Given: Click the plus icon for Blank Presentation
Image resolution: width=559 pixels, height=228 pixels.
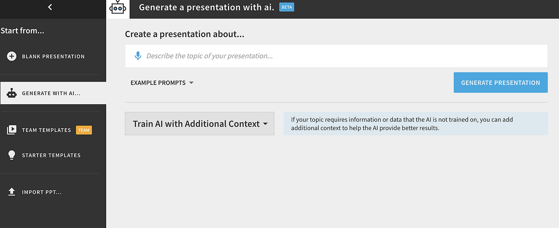Looking at the screenshot, I should pyautogui.click(x=12, y=56).
